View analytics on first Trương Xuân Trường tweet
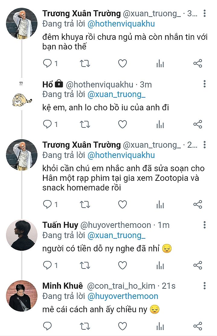This screenshot has width=217, height=336. pyautogui.click(x=160, y=63)
